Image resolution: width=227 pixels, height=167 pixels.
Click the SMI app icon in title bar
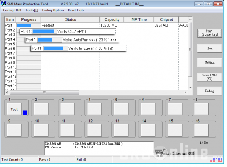(4, 4)
